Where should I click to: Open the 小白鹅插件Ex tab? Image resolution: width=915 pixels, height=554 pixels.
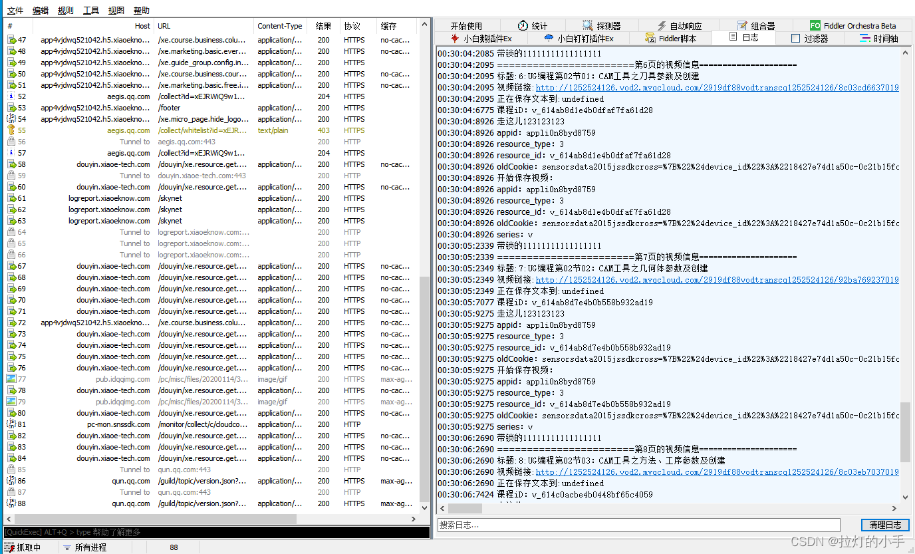coord(481,38)
